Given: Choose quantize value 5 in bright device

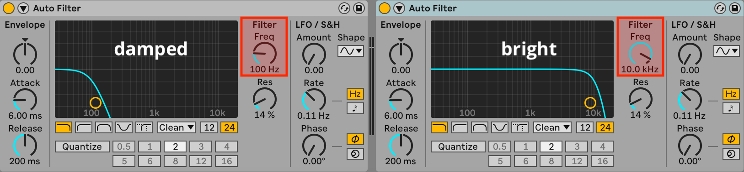Looking at the screenshot, I should 500,161.
